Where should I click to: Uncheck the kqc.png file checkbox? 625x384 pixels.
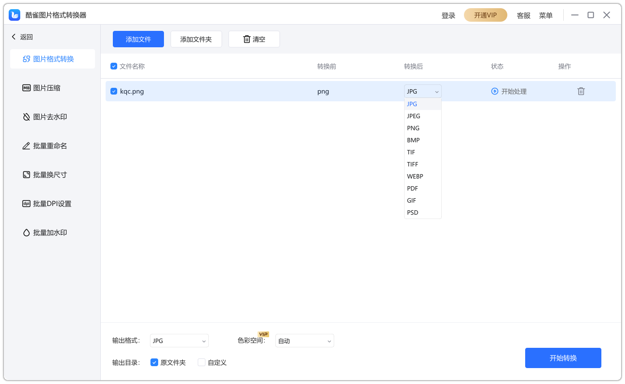click(114, 91)
